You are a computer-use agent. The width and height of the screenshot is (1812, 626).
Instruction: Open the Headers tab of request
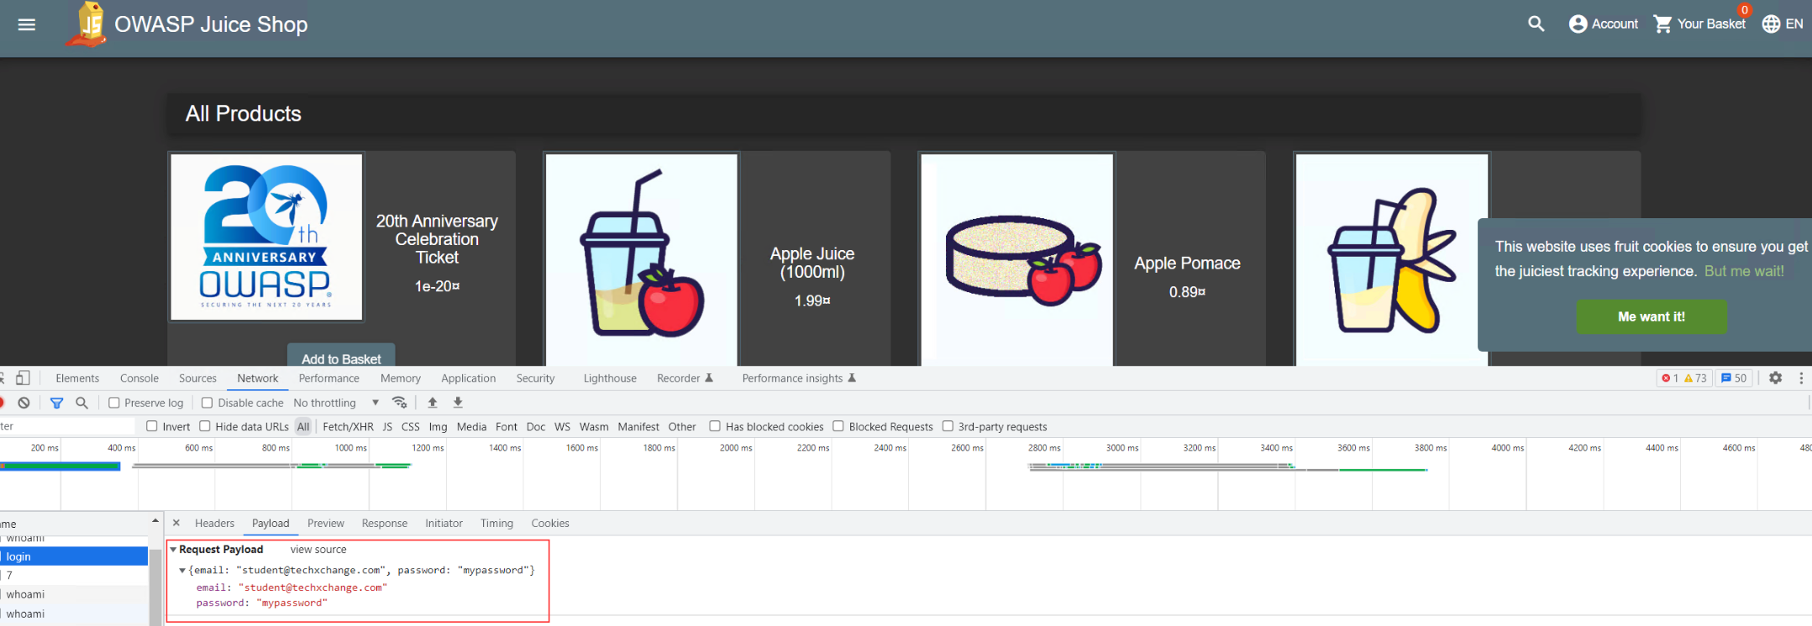215,523
